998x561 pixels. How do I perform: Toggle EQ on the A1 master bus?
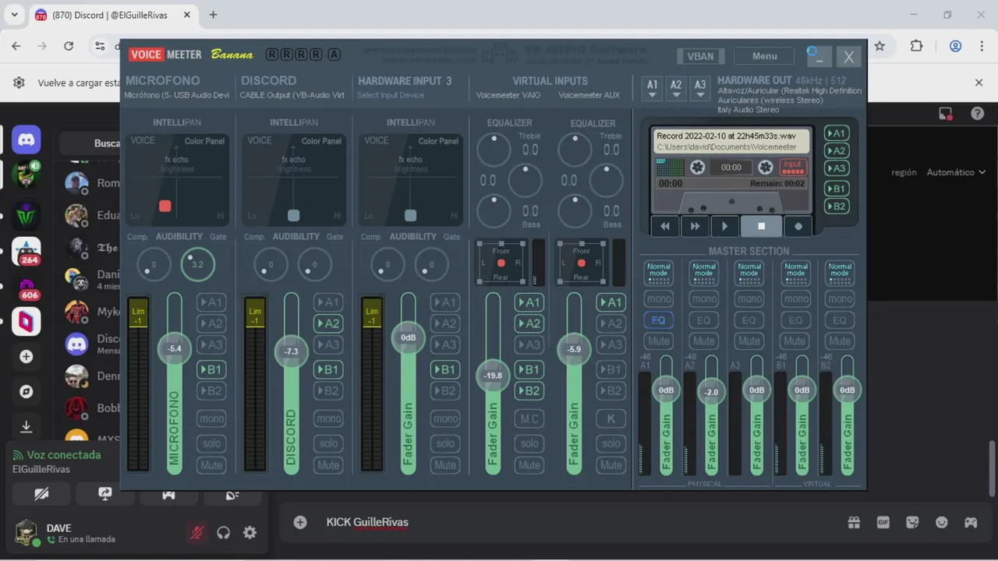[x=659, y=320]
